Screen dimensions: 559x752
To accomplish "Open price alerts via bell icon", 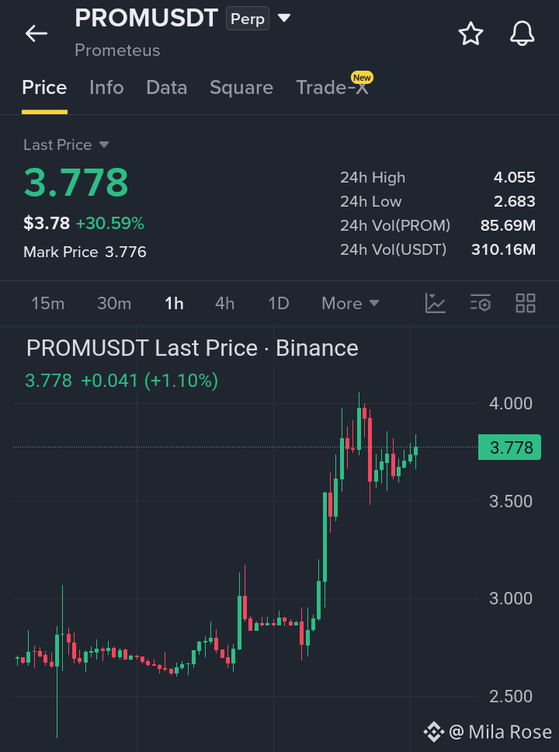I will [522, 33].
